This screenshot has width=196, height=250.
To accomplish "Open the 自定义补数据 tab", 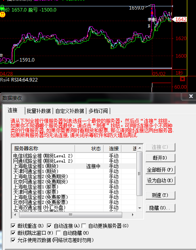I will (69, 111).
